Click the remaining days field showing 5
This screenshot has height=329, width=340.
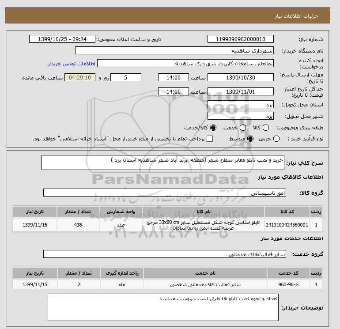click(126, 77)
